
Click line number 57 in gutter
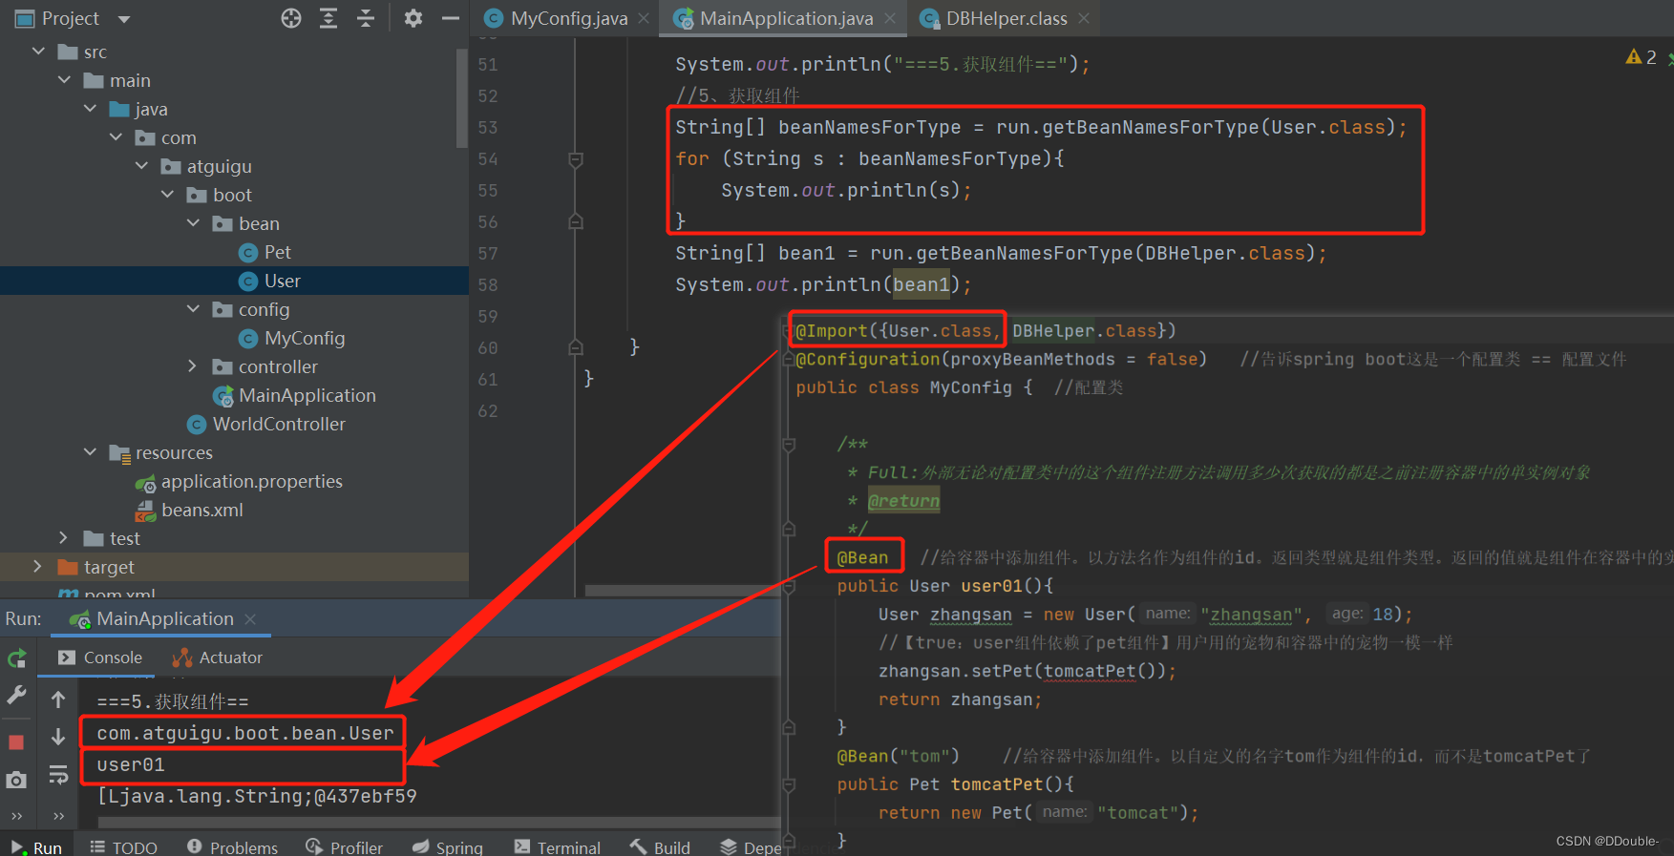click(488, 253)
